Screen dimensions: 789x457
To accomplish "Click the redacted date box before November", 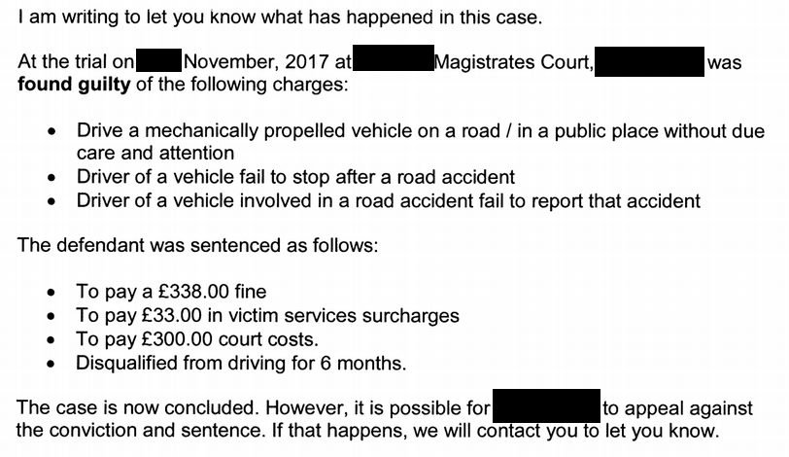I will click(x=158, y=60).
